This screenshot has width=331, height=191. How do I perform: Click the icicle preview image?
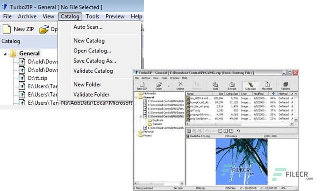242,161
